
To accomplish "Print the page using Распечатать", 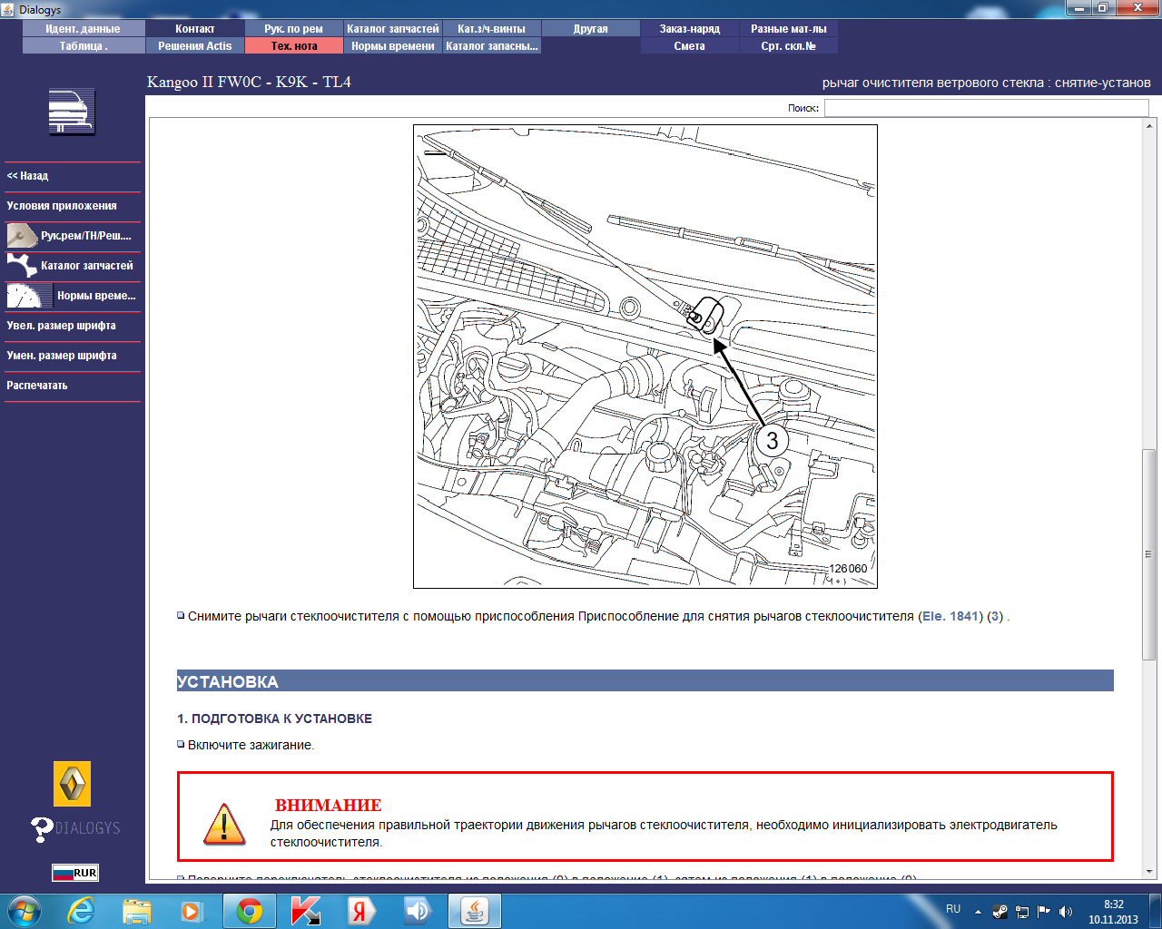I will coord(73,386).
